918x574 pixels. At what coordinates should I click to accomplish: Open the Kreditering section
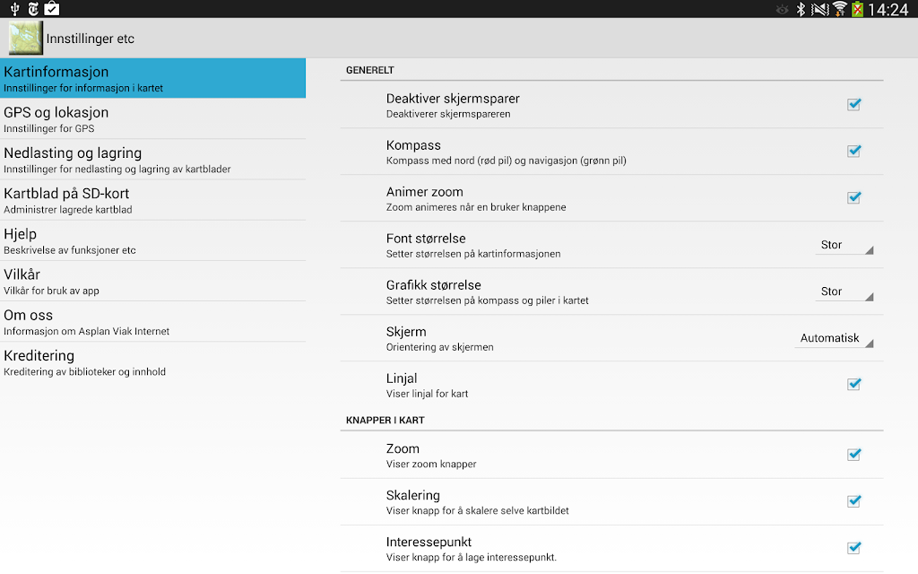152,362
